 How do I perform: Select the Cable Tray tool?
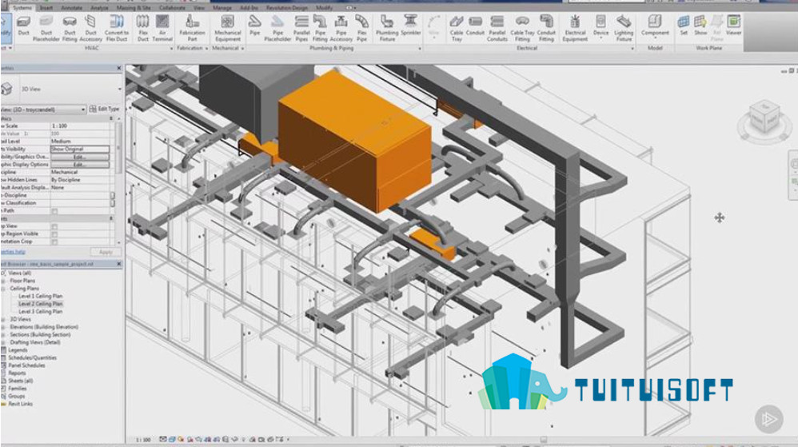(x=457, y=28)
